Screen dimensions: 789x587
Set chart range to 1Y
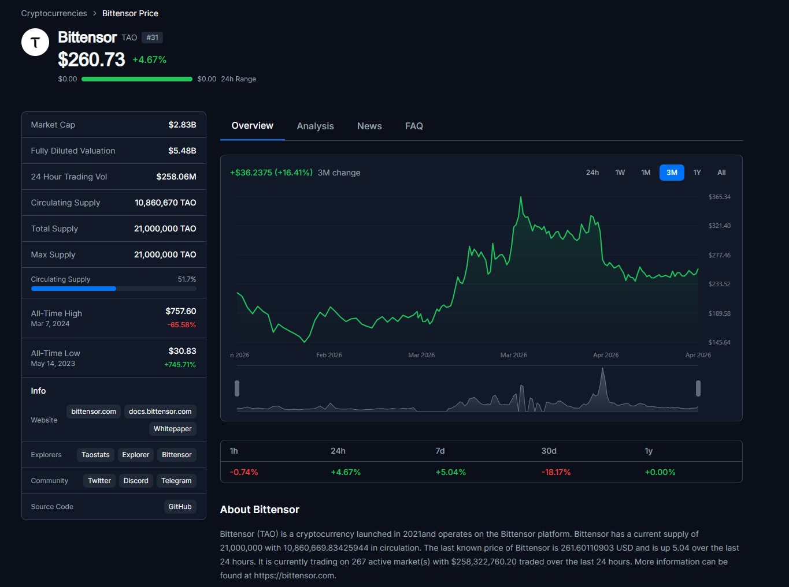click(697, 173)
